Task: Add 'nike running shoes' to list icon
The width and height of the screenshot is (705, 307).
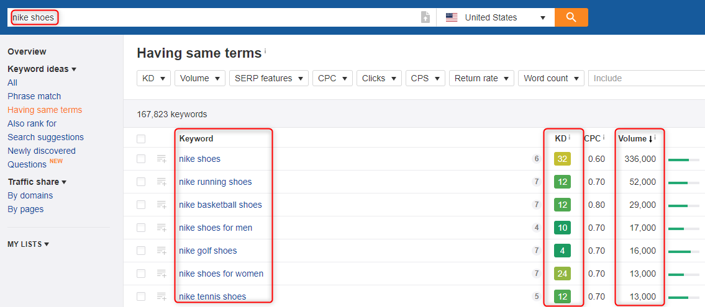Action: (161, 182)
